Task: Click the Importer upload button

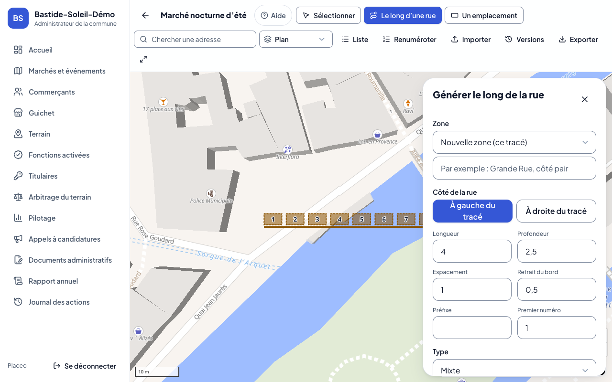Action: pyautogui.click(x=471, y=40)
